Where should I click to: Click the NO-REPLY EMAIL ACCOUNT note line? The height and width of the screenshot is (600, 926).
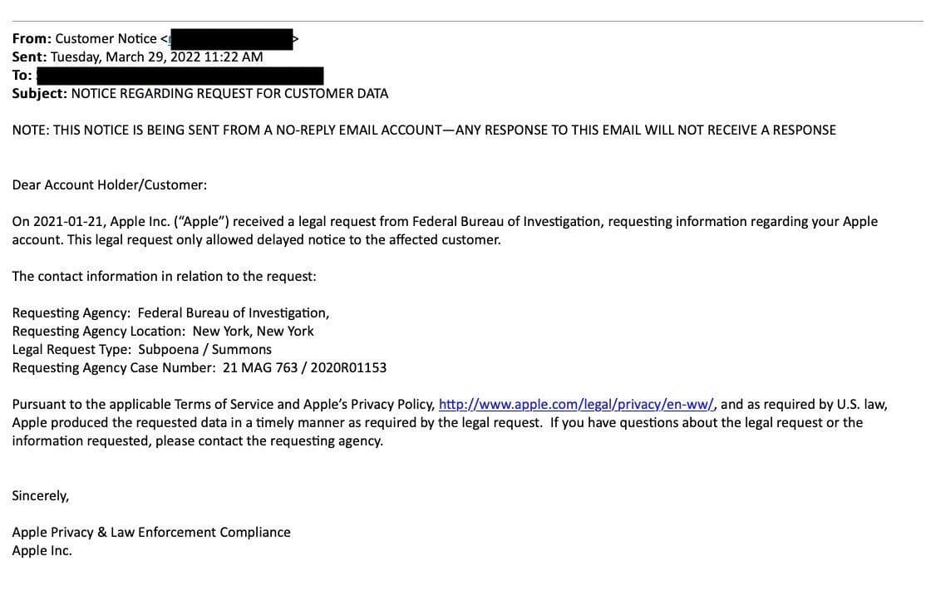424,130
